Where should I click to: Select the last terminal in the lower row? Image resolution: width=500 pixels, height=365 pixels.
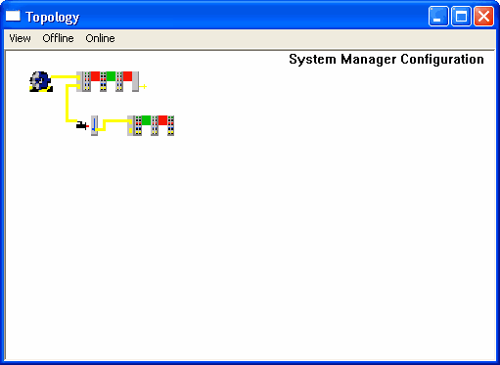tap(170, 125)
